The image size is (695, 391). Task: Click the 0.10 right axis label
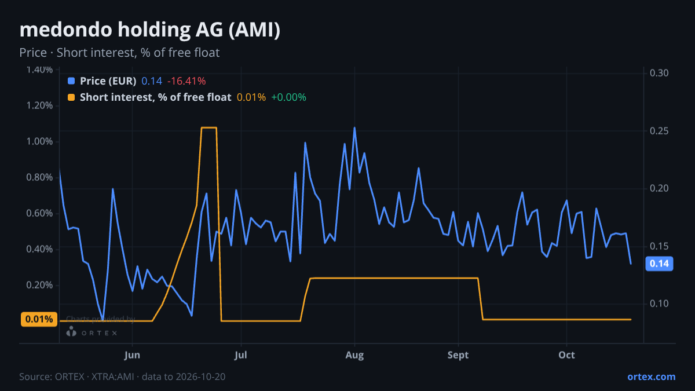click(x=660, y=304)
